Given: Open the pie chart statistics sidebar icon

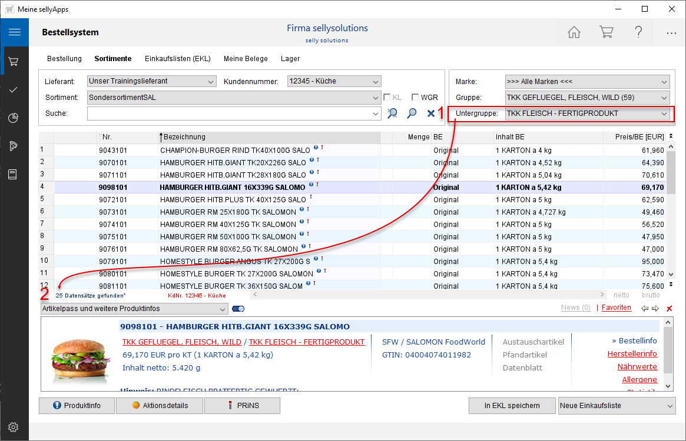Looking at the screenshot, I should click(x=14, y=118).
